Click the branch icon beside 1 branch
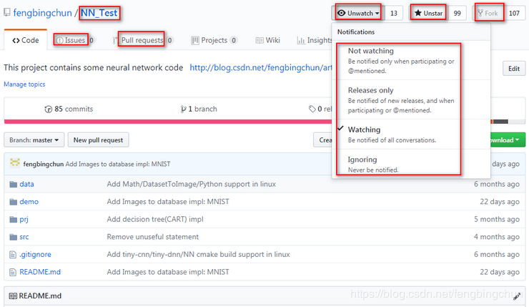Viewport: 529px width, 307px height. pos(183,109)
